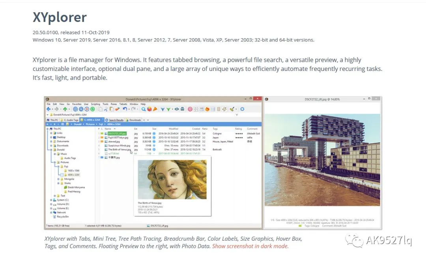The width and height of the screenshot is (426, 260).
Task: Open the Back button history dropdown
Action: click(x=52, y=109)
